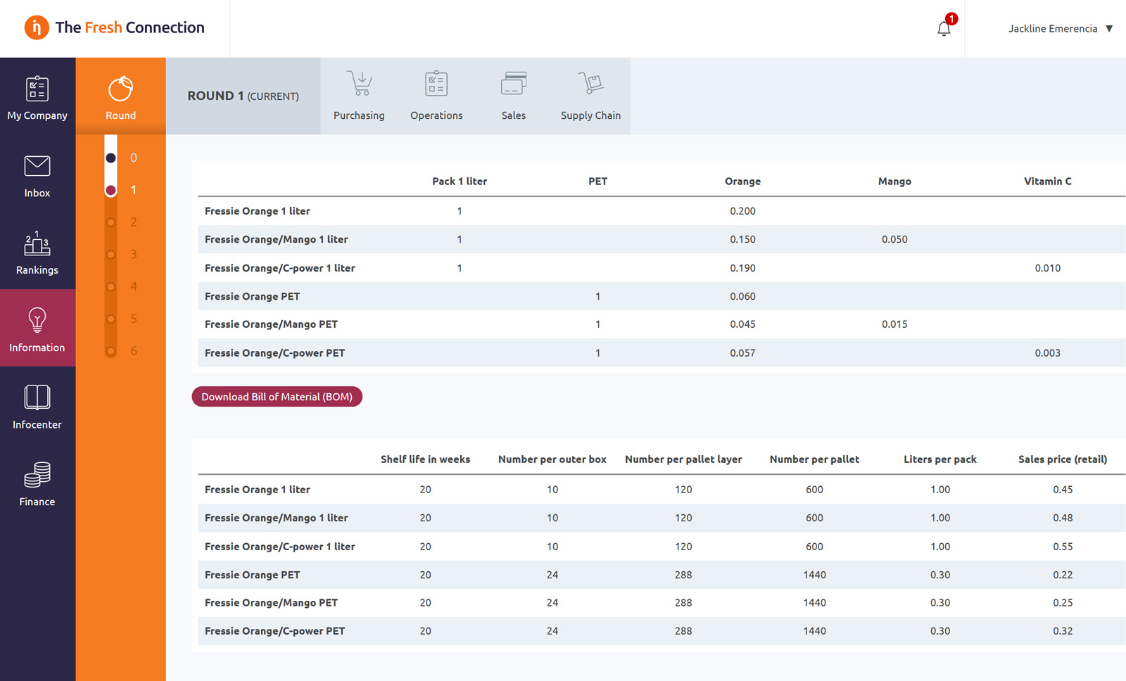Select round 1 on the timeline

pos(111,190)
